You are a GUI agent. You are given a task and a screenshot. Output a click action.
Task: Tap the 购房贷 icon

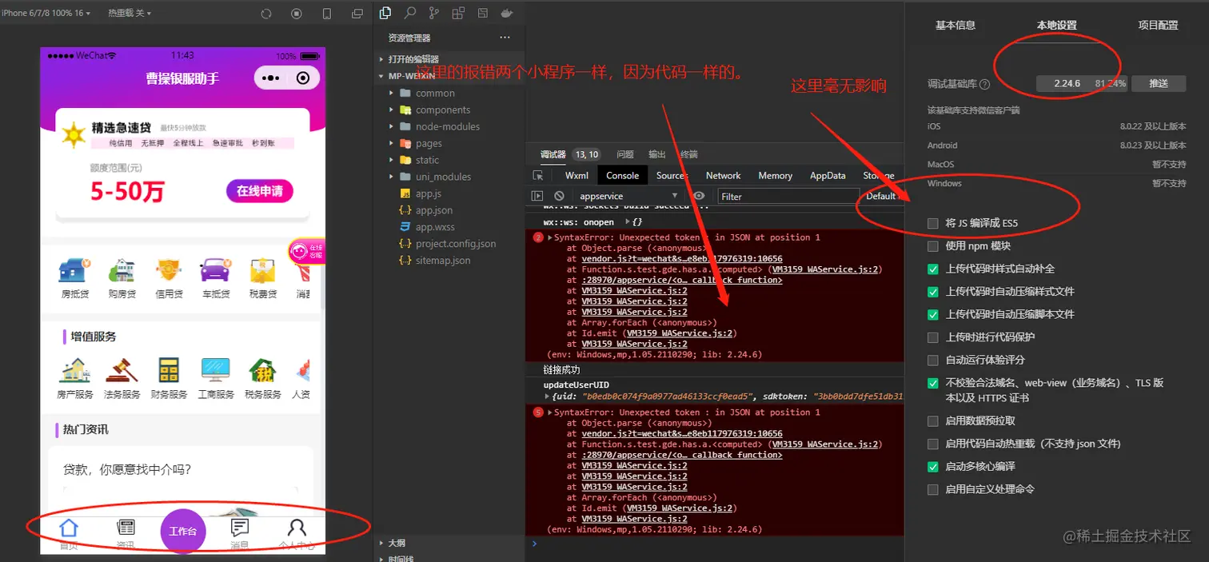click(x=122, y=271)
